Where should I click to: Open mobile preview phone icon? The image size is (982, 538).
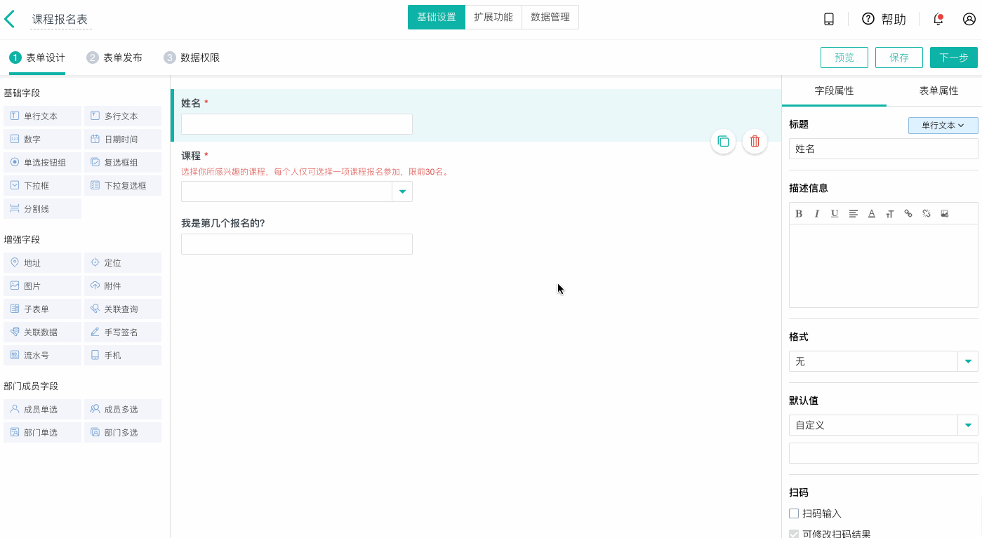[x=829, y=19]
